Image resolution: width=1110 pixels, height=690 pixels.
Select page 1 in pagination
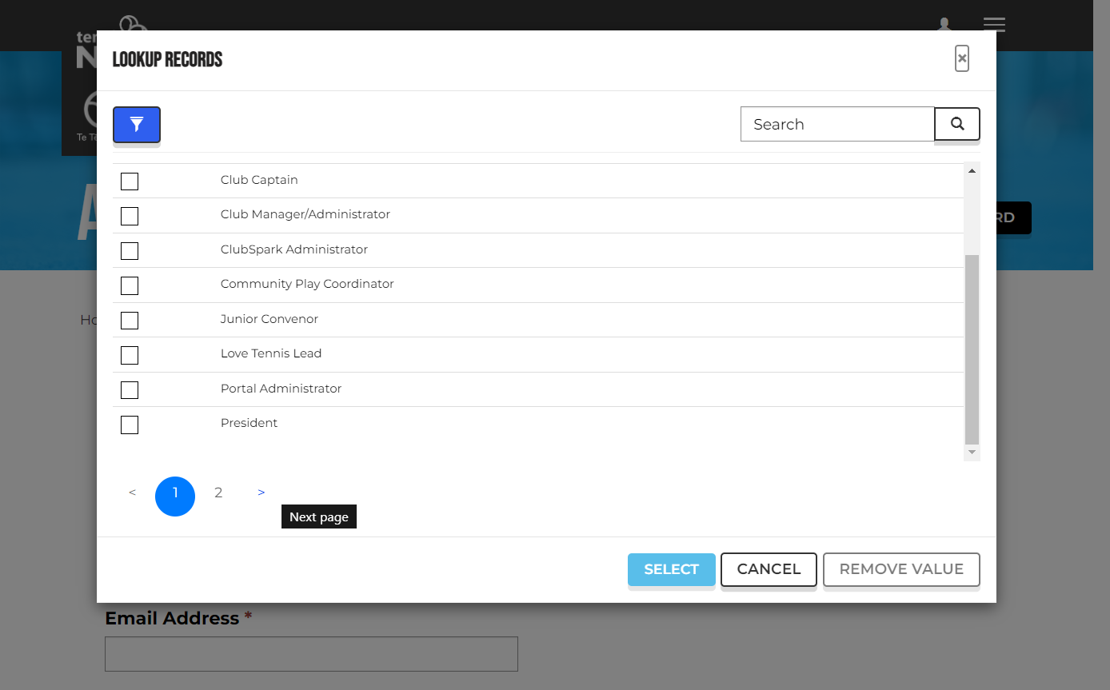click(175, 497)
